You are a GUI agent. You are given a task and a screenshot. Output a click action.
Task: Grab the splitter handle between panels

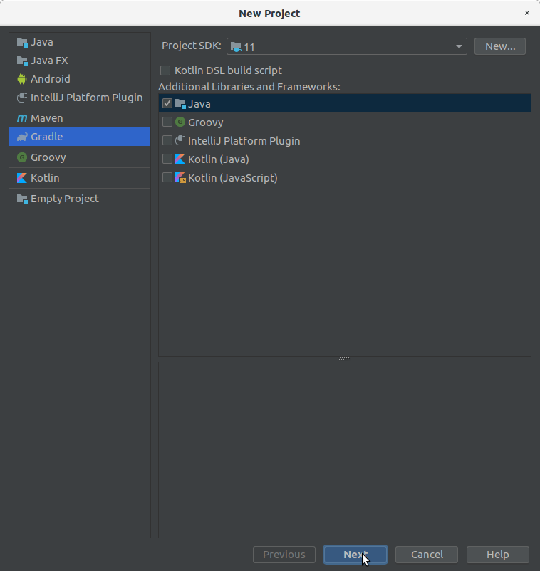click(x=344, y=359)
